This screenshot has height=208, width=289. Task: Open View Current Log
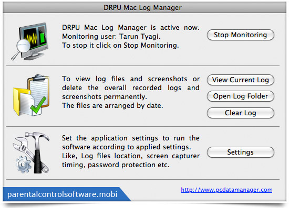[241, 80]
